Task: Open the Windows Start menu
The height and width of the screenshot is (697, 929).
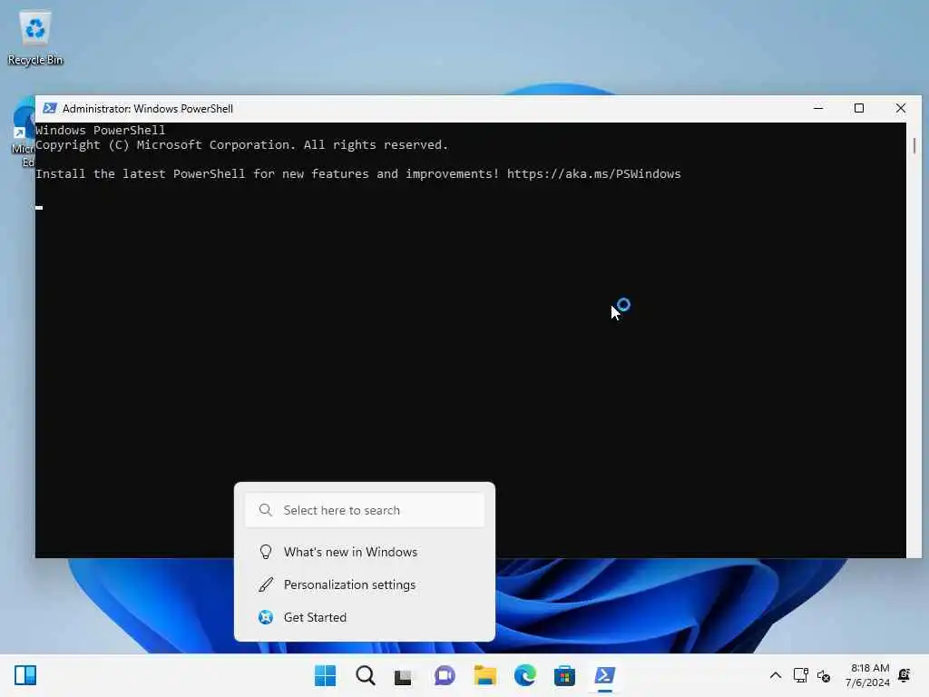Action: pyautogui.click(x=325, y=675)
